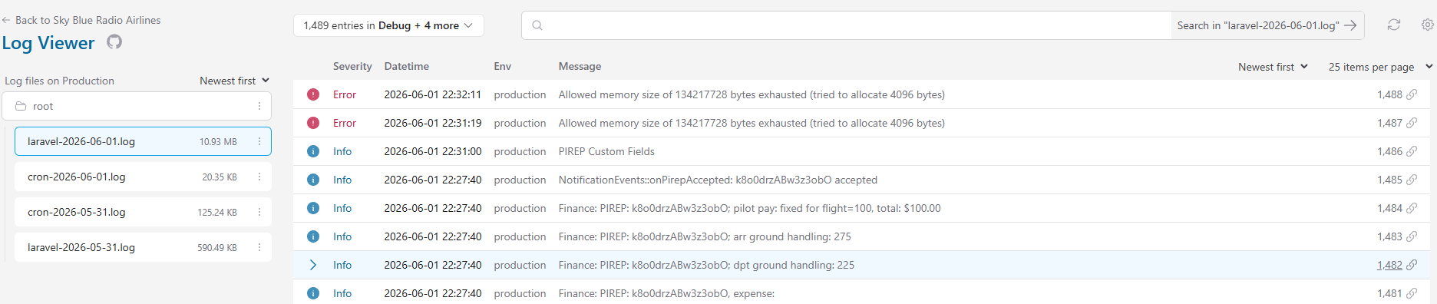Screen dimensions: 1437x304
Task: Click the error icon on 22:31:19 entry
Action: pyautogui.click(x=313, y=123)
